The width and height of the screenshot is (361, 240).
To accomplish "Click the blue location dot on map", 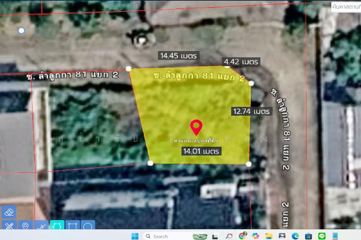I will [x=21, y=30].
